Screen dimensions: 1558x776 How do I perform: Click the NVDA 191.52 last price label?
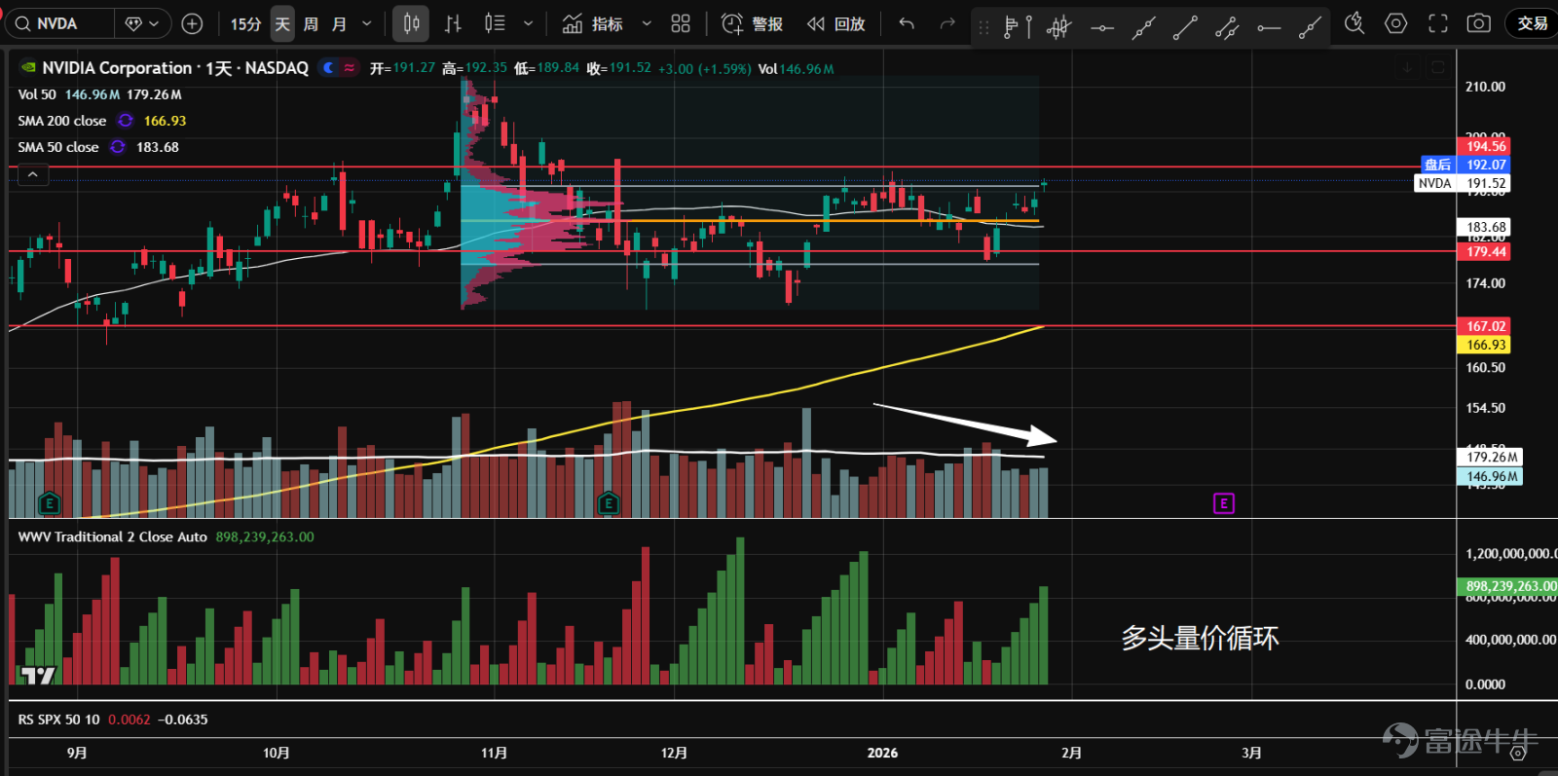point(1462,183)
